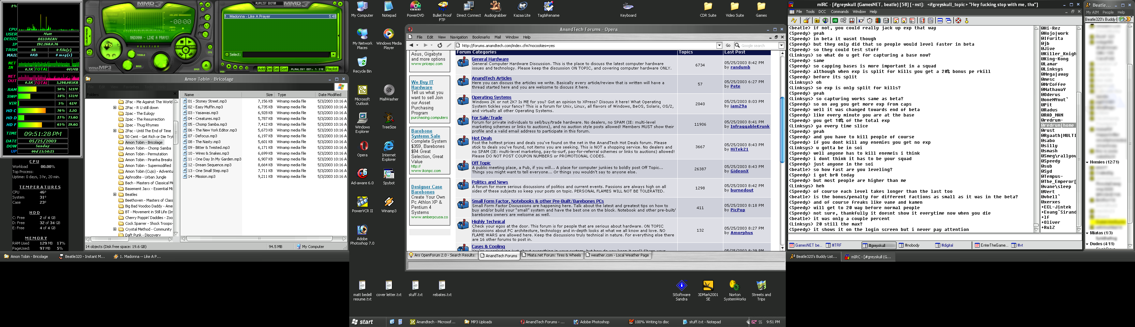Click mIRC's help lifebuoy toolbar icon
The height and width of the screenshot is (327, 1135).
(958, 20)
